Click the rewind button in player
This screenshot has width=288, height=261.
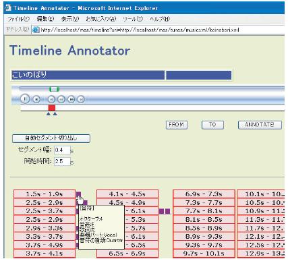61,99
